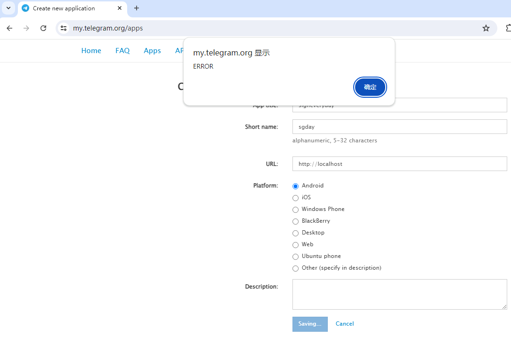
Task: Reload the my.telegram.org page
Action: coord(43,28)
